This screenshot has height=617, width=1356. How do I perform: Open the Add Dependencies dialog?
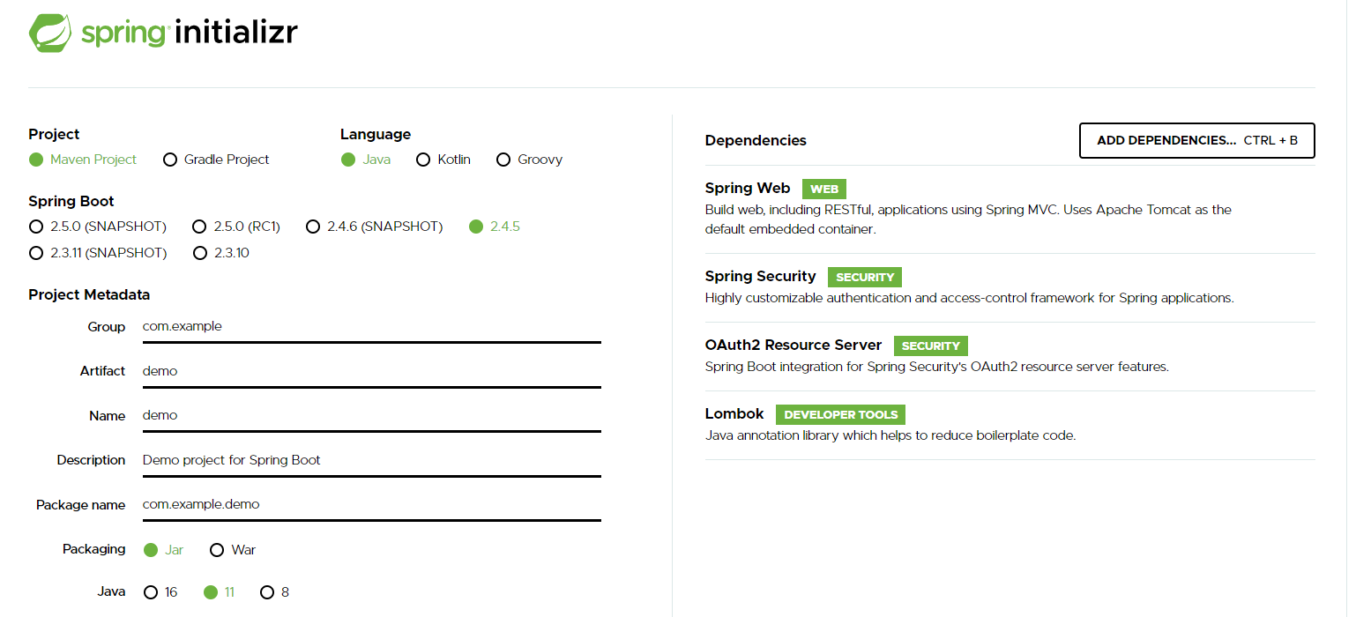(x=1197, y=140)
